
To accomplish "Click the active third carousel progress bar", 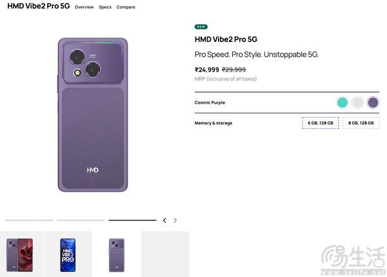I will [132, 220].
